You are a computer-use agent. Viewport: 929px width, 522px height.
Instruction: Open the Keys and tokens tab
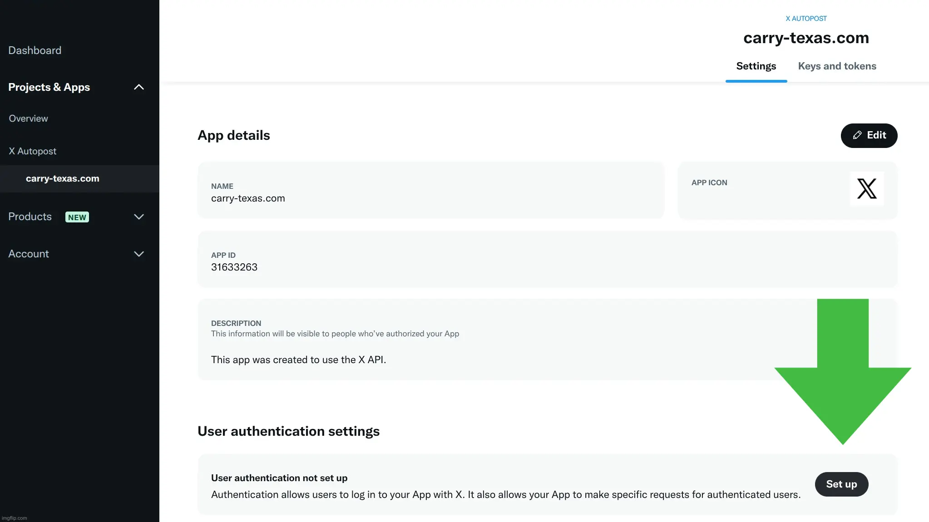coord(837,66)
